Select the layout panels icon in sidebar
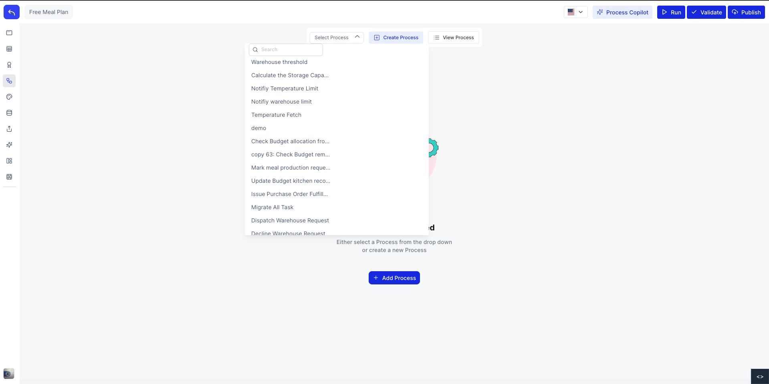Image resolution: width=769 pixels, height=384 pixels. point(9,161)
